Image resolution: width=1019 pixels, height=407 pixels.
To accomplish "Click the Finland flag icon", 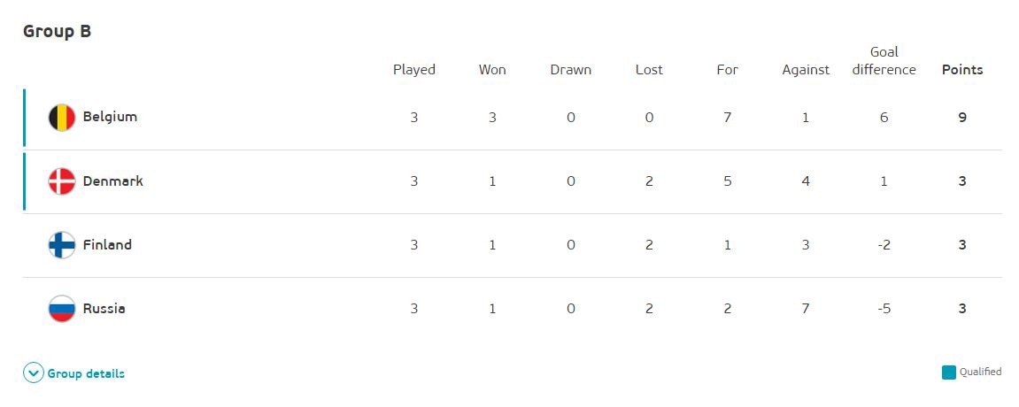I will [x=61, y=245].
